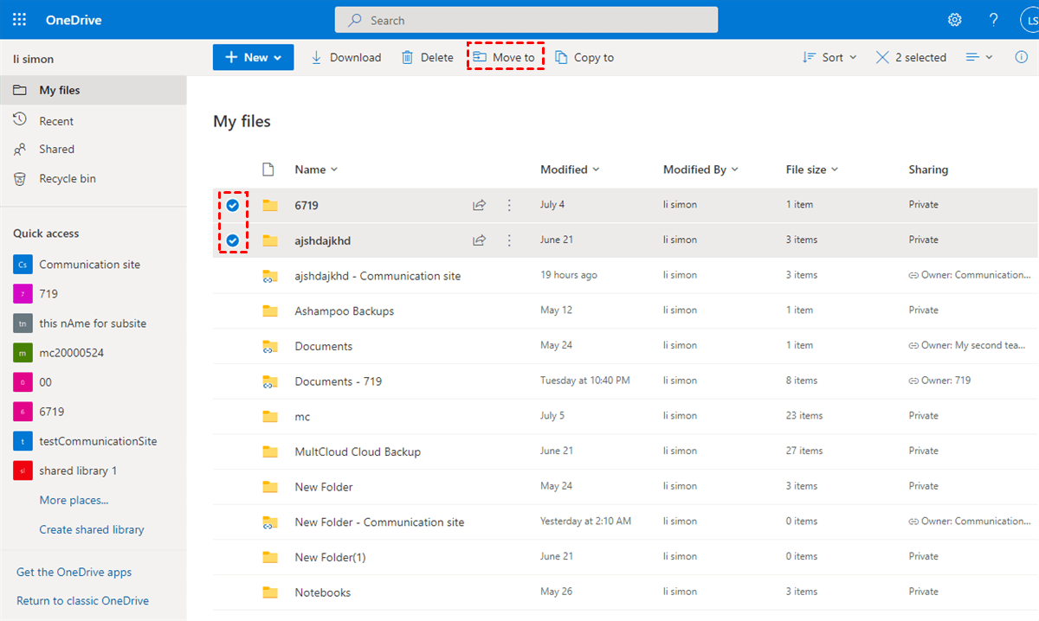Open the app launcher waffle icon
The image size is (1039, 621).
tap(19, 20)
